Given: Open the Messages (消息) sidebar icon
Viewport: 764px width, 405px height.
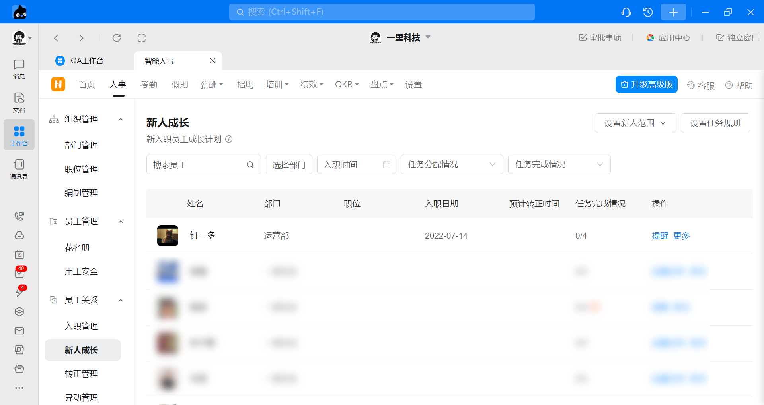Looking at the screenshot, I should pyautogui.click(x=19, y=69).
